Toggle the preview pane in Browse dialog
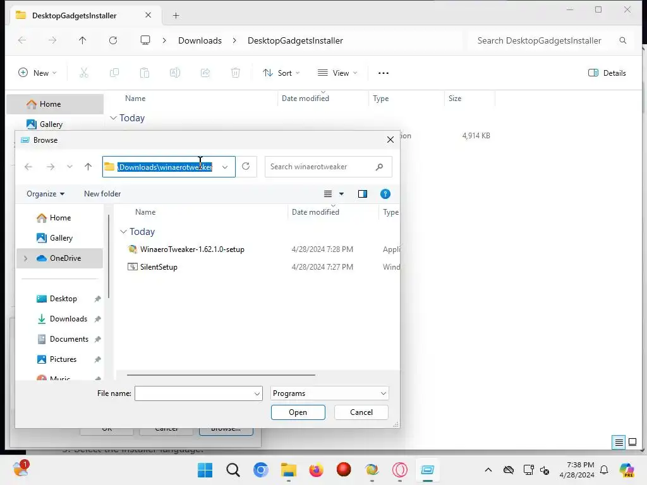 pos(362,194)
